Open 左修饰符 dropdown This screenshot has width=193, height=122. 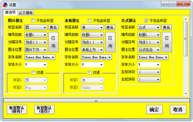pos(149,72)
